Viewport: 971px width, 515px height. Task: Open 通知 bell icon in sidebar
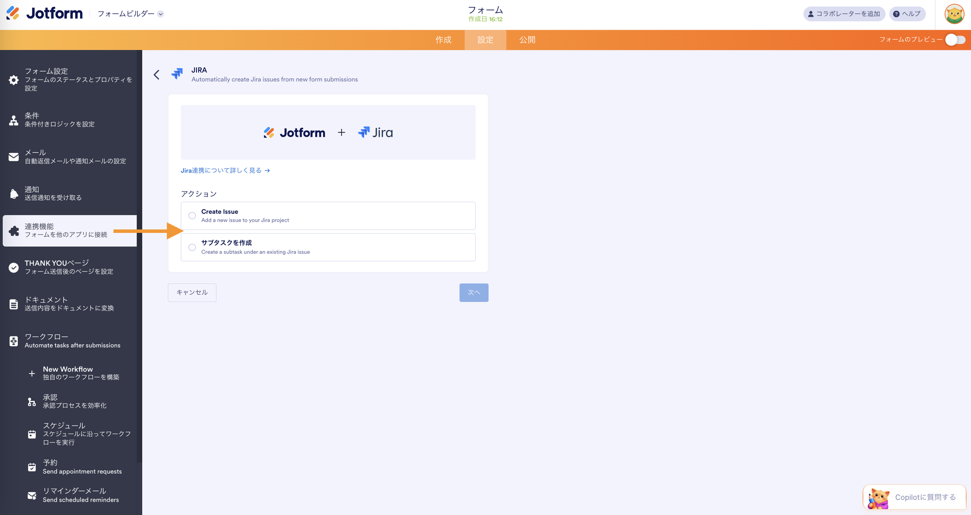[14, 194]
